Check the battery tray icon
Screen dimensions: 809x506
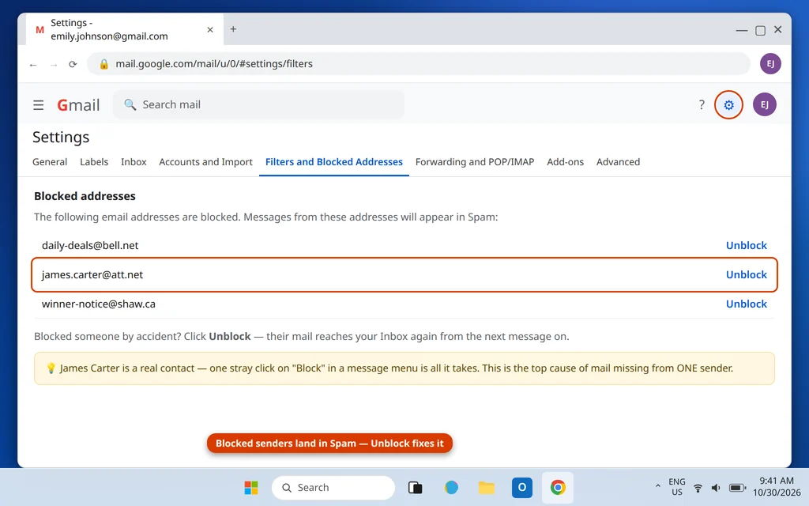[737, 488]
